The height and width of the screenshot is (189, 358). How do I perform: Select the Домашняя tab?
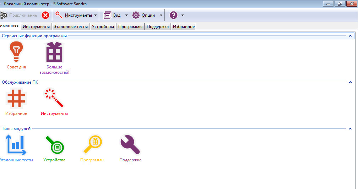pyautogui.click(x=10, y=26)
